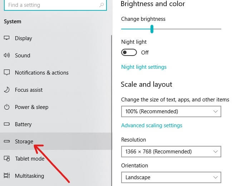Open Night light settings link
The height and width of the screenshot is (186, 232).
144,67
